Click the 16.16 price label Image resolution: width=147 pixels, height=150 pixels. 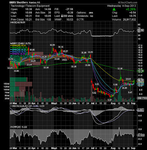click(61, 47)
